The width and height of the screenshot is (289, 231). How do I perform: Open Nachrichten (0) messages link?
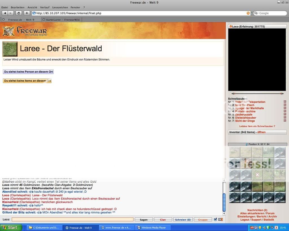[x=257, y=210]
